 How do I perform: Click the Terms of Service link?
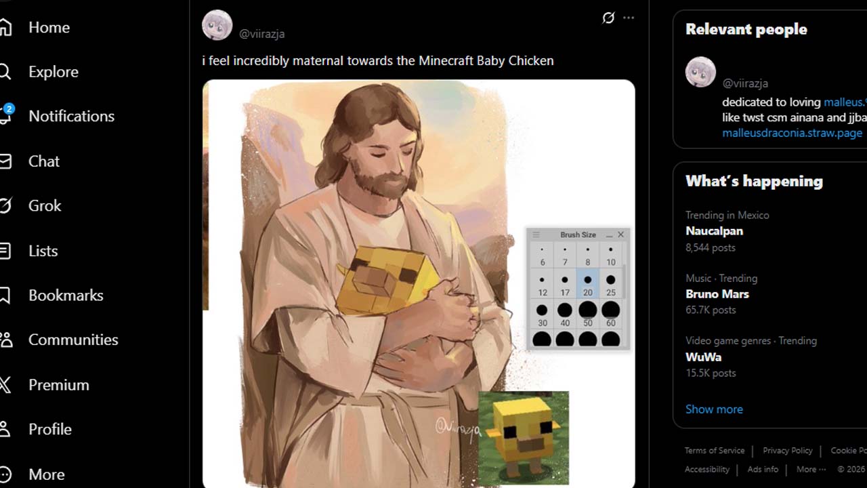pyautogui.click(x=714, y=451)
